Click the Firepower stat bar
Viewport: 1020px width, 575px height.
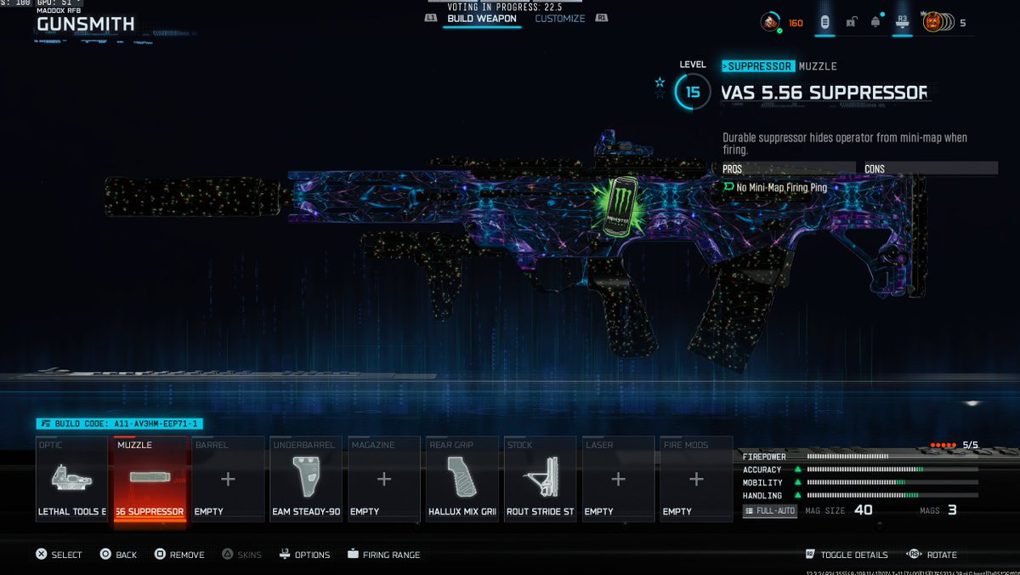pos(892,456)
